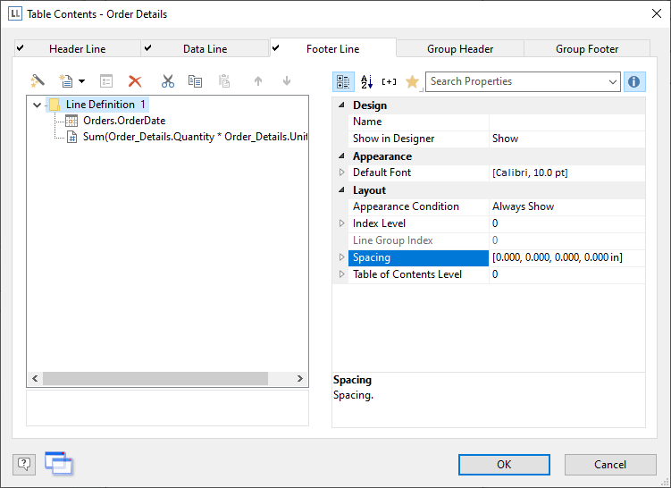The width and height of the screenshot is (671, 488).
Task: Click the favorites star icon
Action: click(412, 81)
